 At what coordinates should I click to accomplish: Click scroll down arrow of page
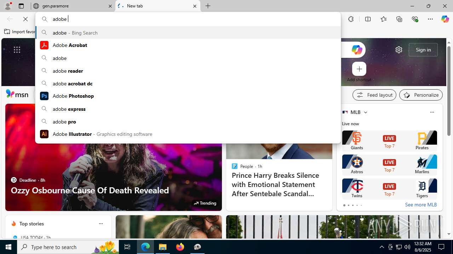click(x=449, y=234)
